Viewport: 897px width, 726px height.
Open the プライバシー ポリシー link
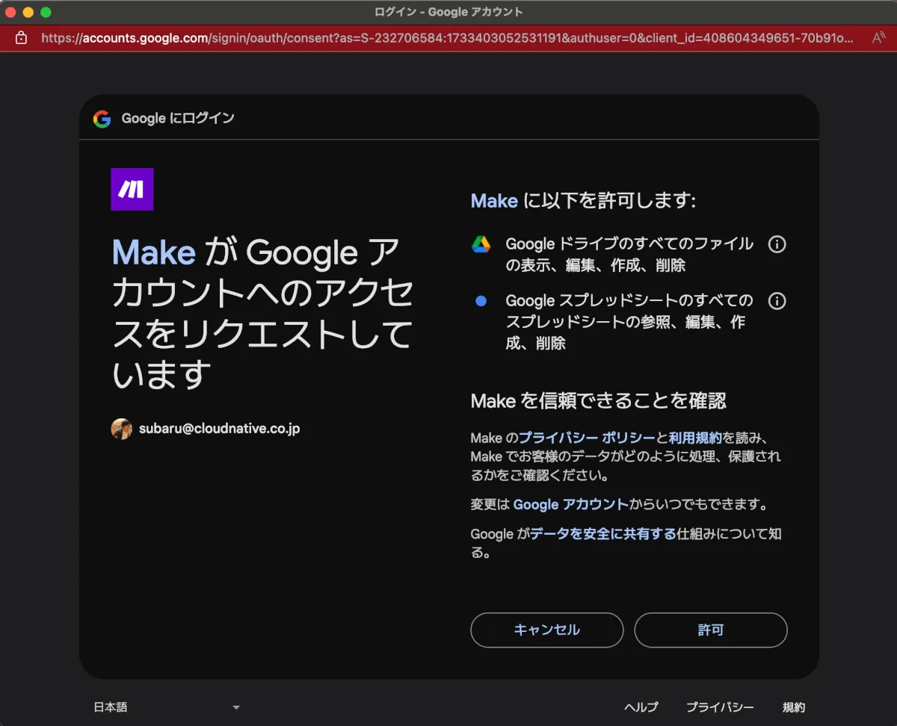click(587, 438)
